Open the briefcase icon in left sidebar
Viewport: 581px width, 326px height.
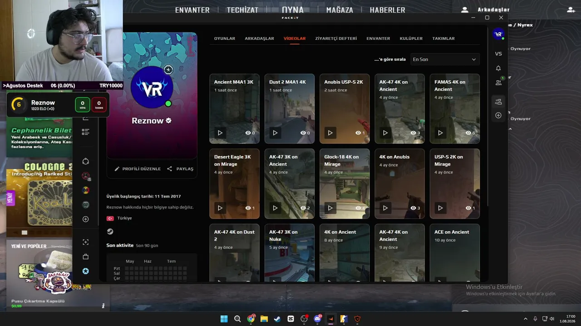[x=85, y=257]
